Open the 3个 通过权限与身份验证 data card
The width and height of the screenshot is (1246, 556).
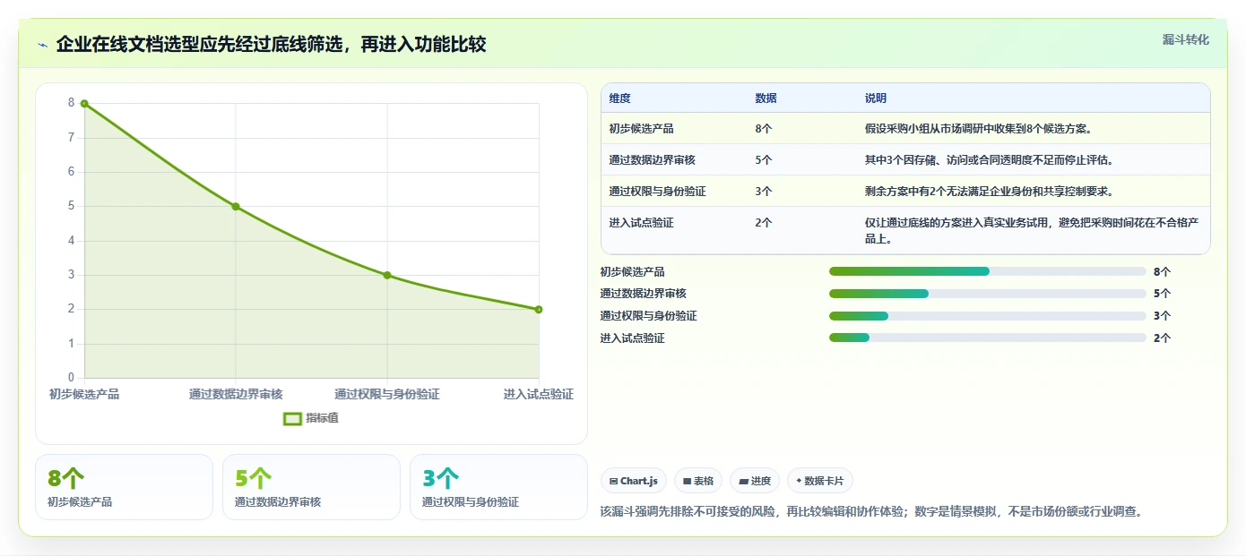498,487
